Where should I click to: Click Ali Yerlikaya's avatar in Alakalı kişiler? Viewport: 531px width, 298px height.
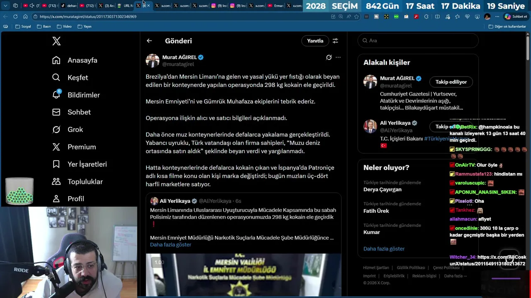(370, 126)
